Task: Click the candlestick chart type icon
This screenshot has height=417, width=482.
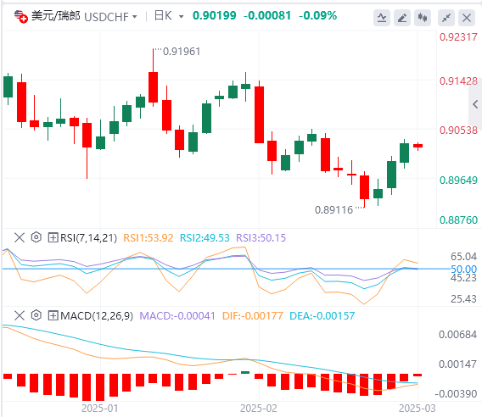Action: [423, 18]
